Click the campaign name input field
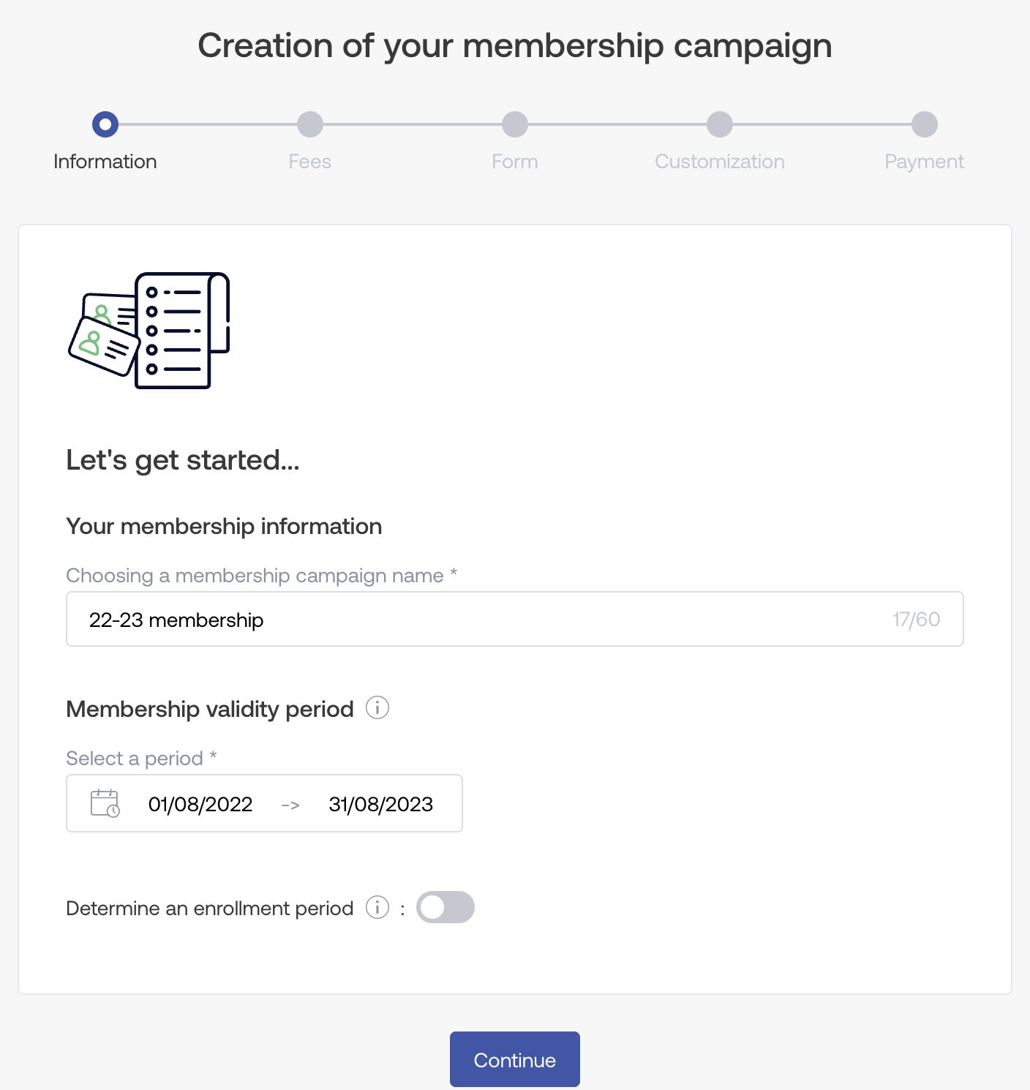 coord(483,620)
